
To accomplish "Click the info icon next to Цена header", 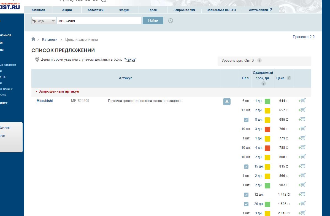I will coord(289,78).
